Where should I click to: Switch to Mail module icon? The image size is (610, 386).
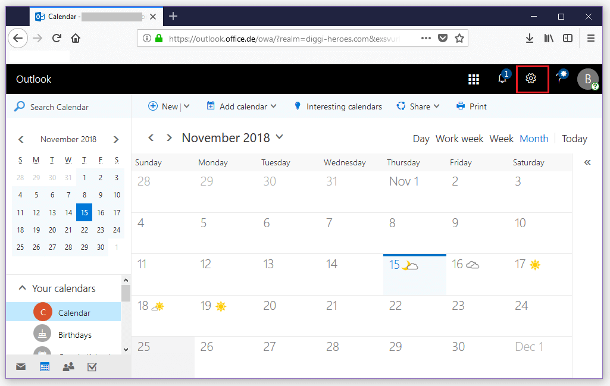click(21, 366)
